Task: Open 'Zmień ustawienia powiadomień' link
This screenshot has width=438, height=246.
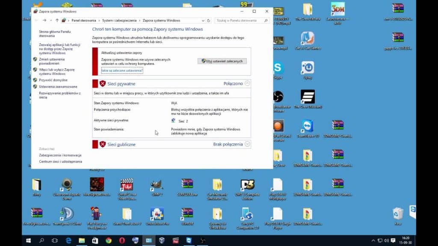Action: click(x=52, y=61)
